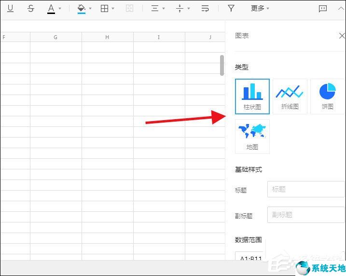The height and width of the screenshot is (276, 346).
Task: Select the 柱状图 chart type
Action: pyautogui.click(x=252, y=97)
